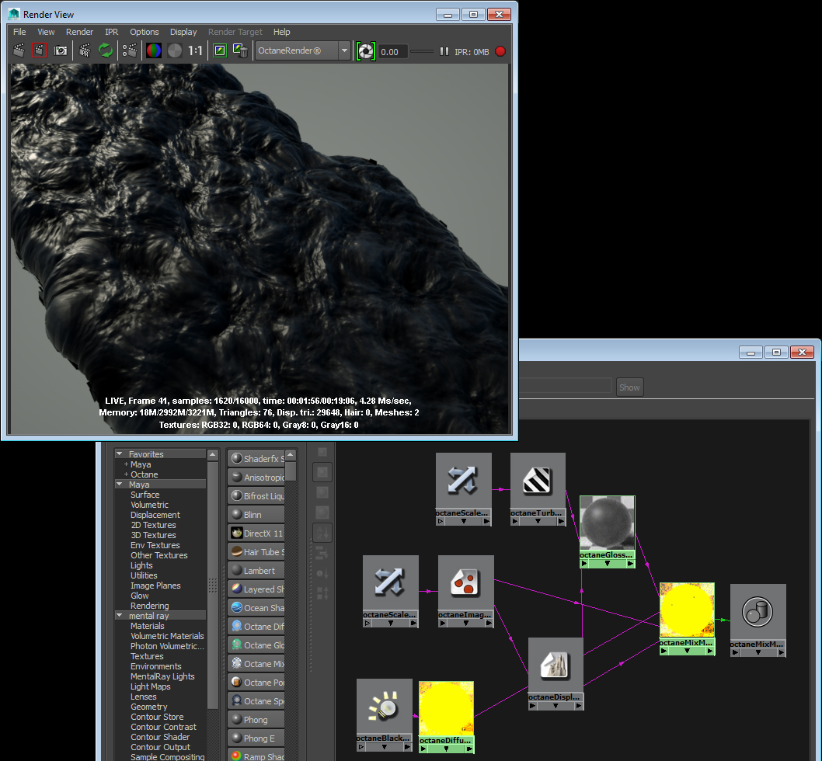Collapse the mental ray category
This screenshot has height=761, width=822.
(120, 616)
